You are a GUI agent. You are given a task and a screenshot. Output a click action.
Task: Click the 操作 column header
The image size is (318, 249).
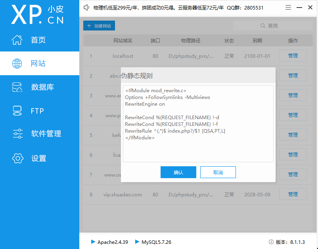(x=293, y=41)
